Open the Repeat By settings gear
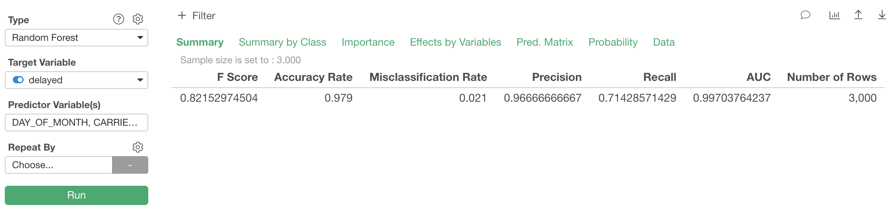Viewport: 892px width, 217px height. pyautogui.click(x=138, y=147)
